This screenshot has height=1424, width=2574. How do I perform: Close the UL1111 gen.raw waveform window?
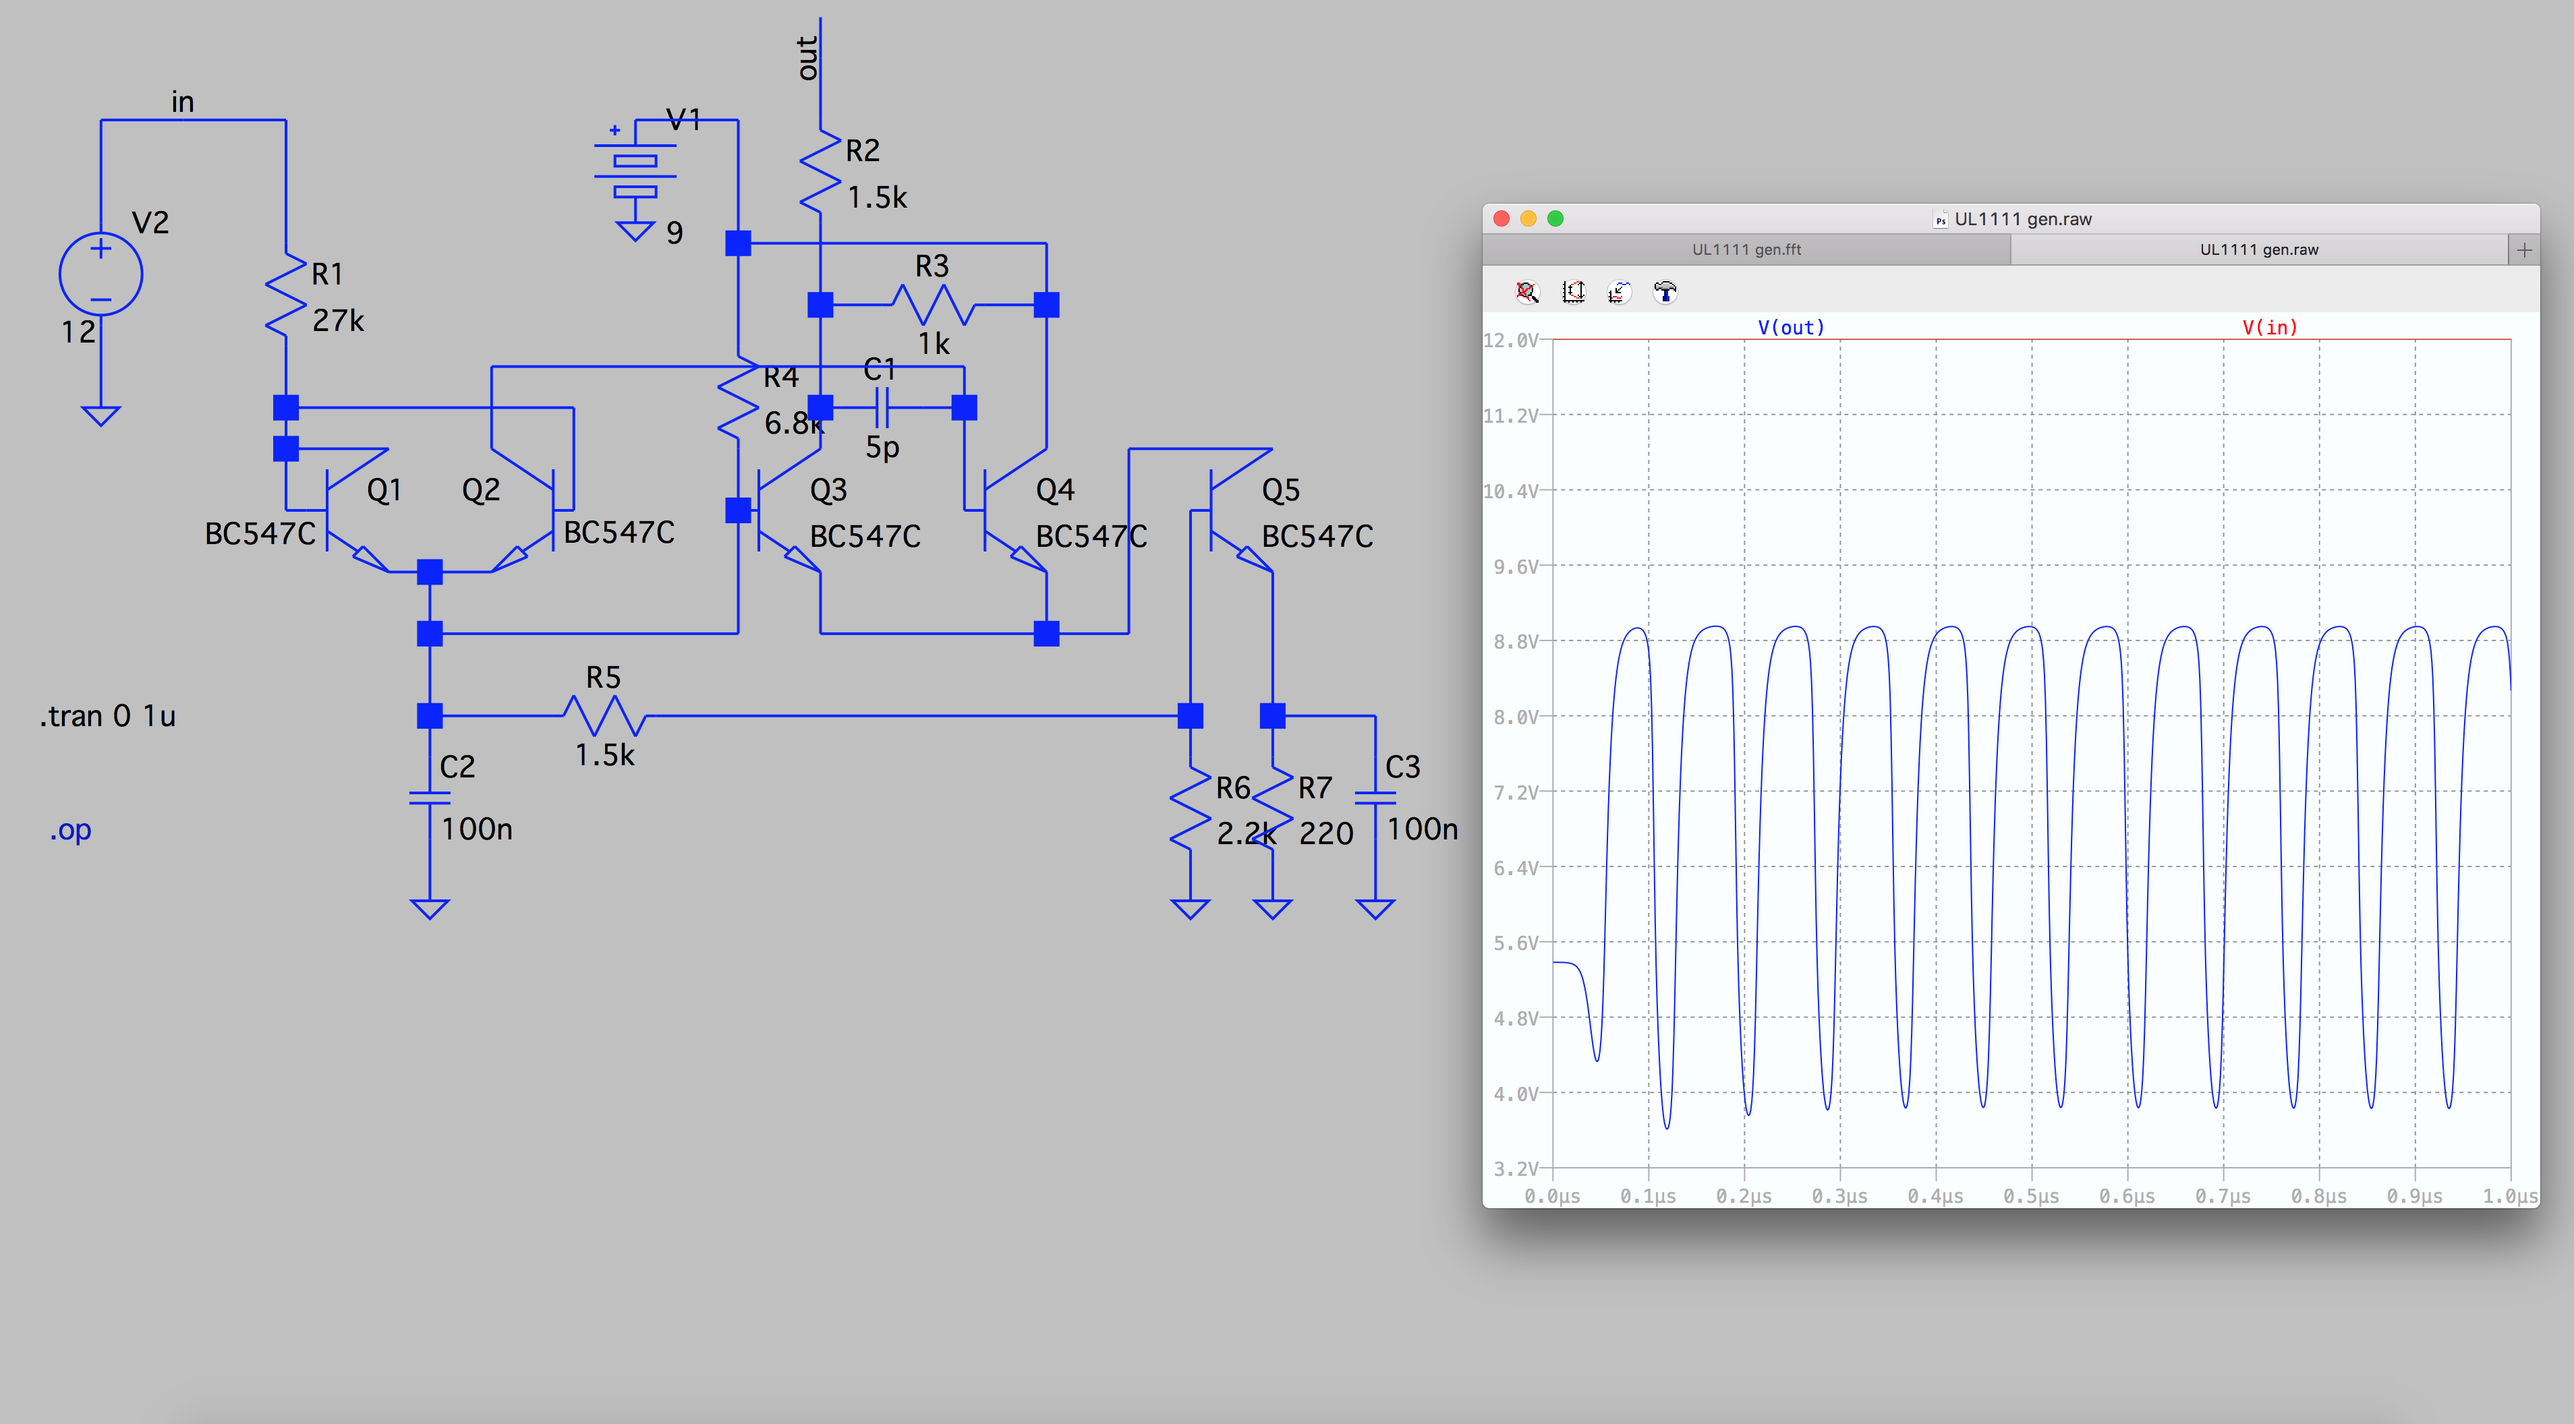pyautogui.click(x=1501, y=218)
